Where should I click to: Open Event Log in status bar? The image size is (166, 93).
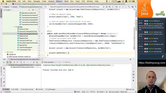point(130,89)
